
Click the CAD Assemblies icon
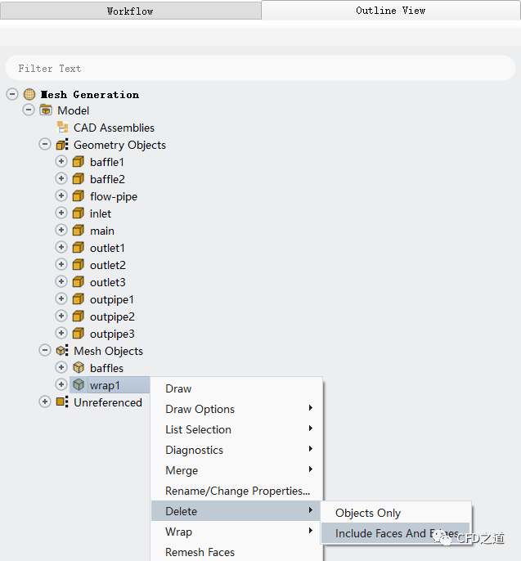[62, 128]
